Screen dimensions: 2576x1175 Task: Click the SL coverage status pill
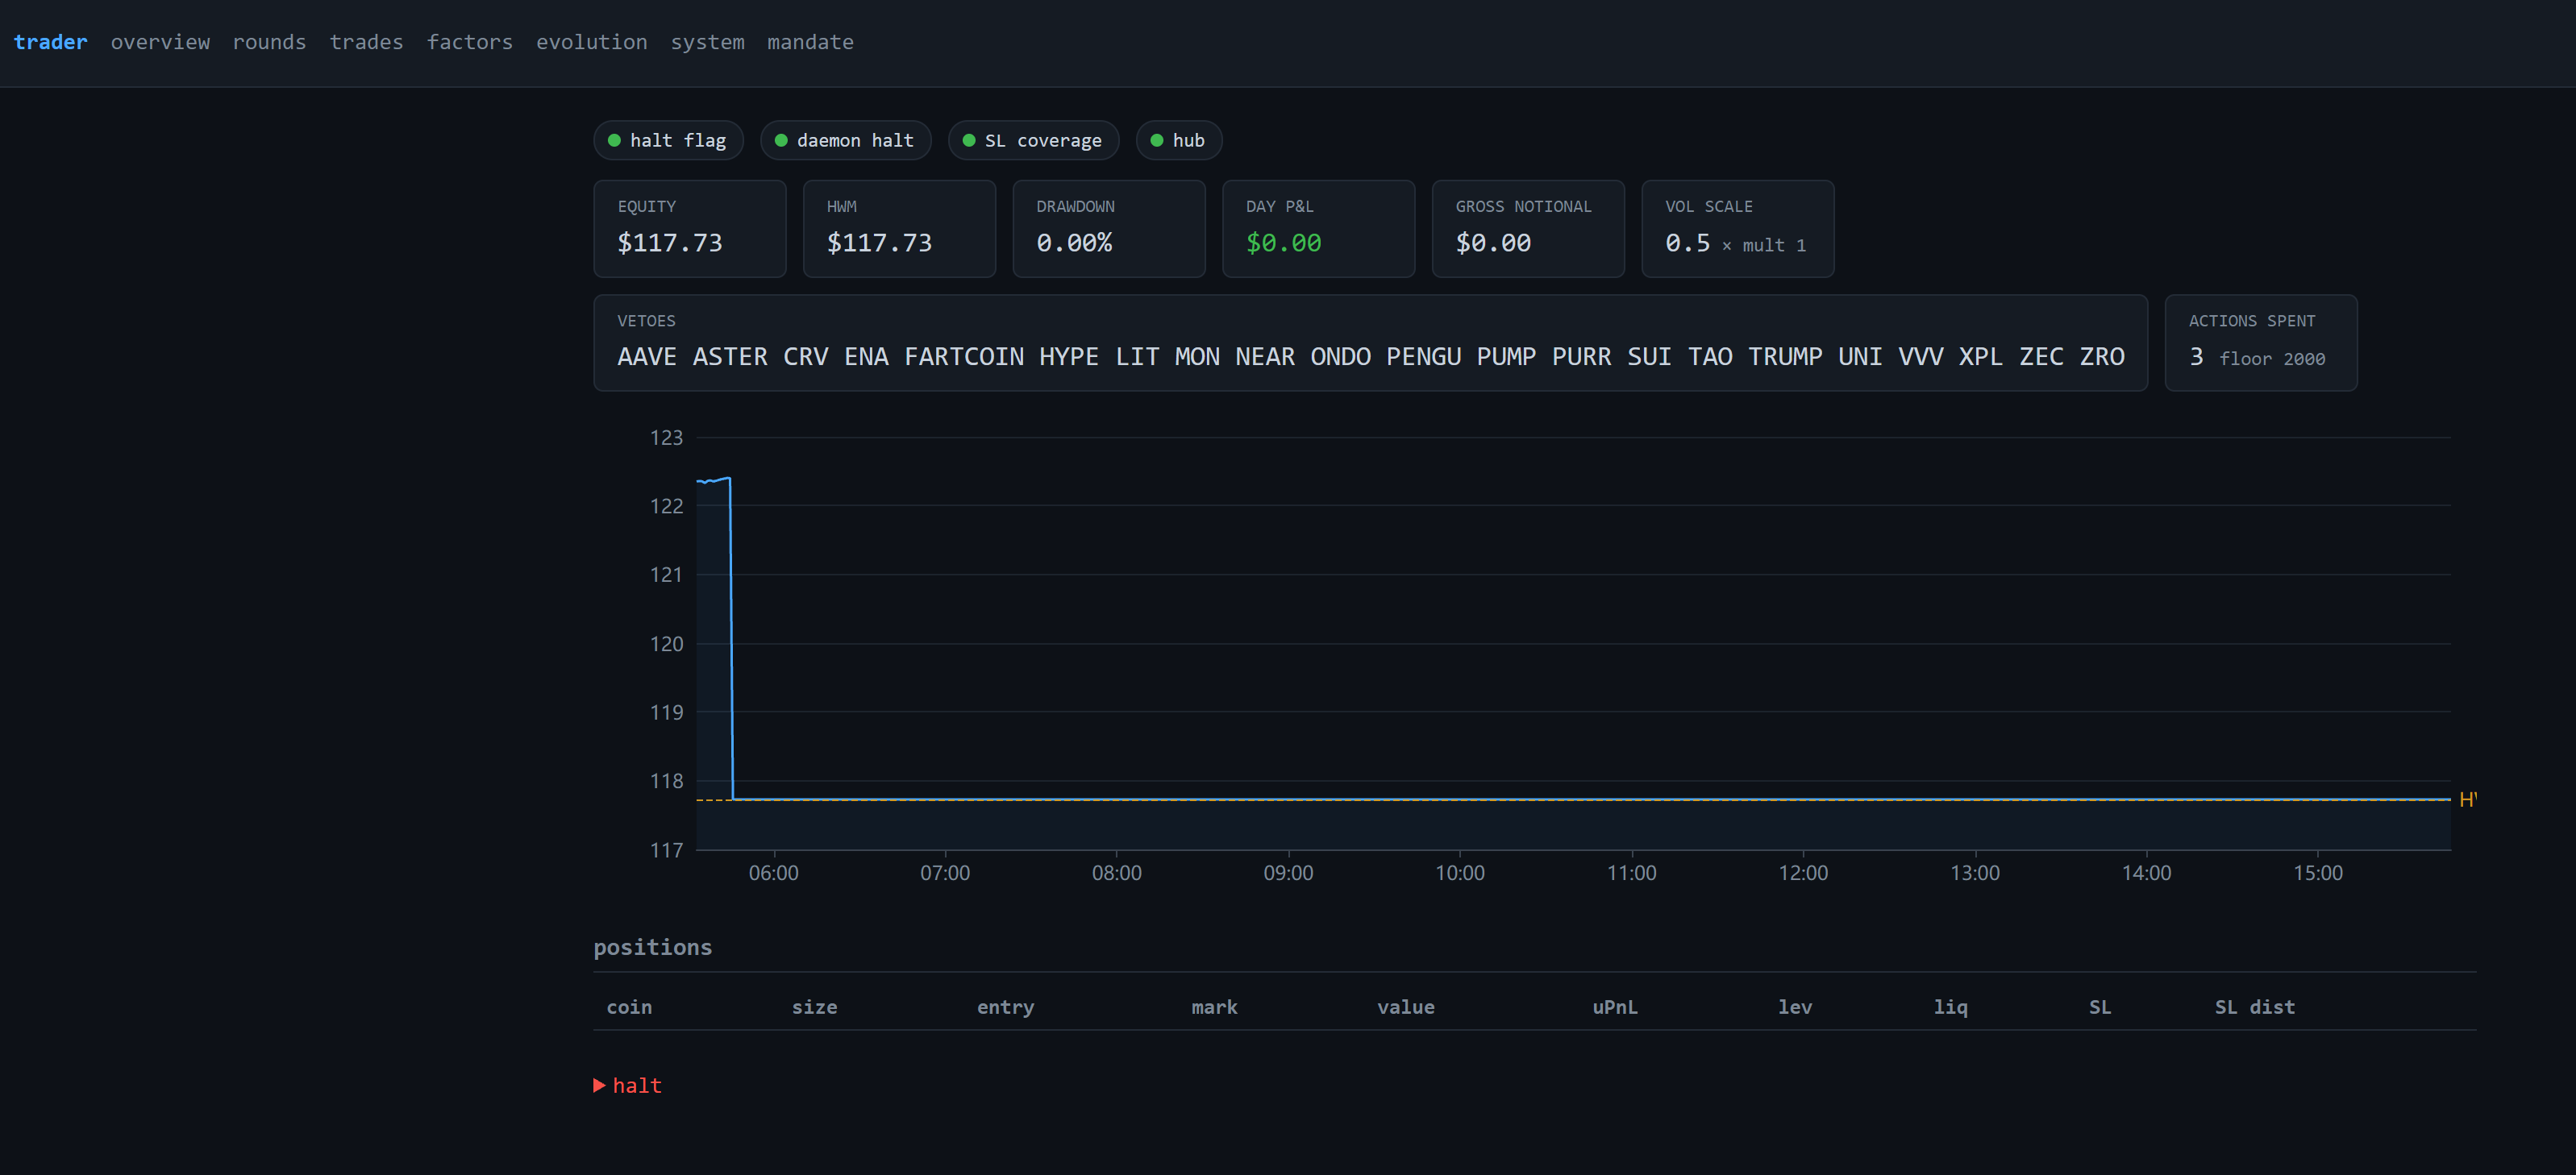click(x=1033, y=140)
